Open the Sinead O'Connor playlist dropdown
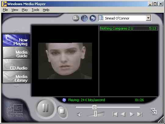The image size is (165, 124). point(148,18)
